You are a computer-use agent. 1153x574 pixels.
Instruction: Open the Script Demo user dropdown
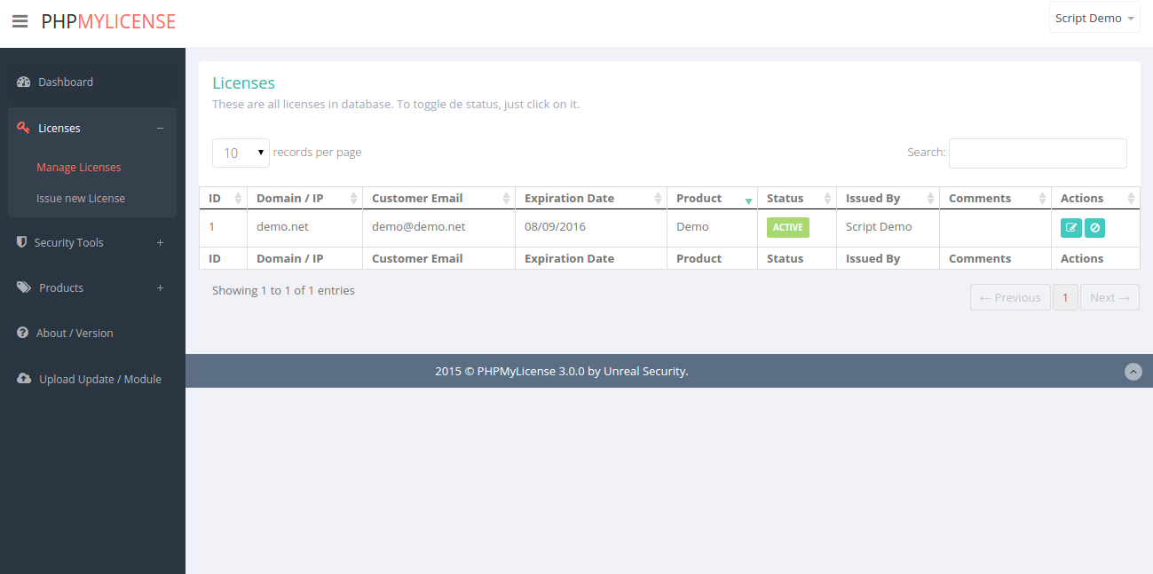[1094, 19]
